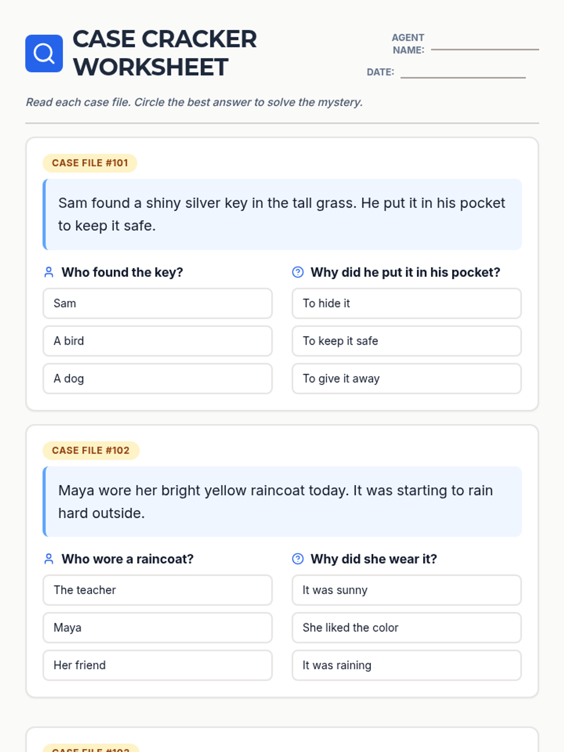Screen dimensions: 564x752
Task: Select the 'Sam' answer option
Action: [x=157, y=303]
